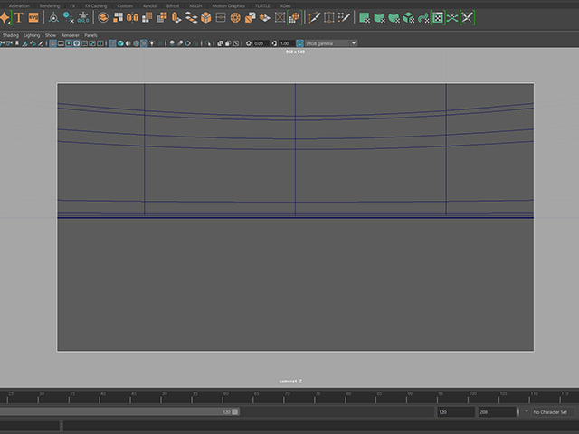Click the green automatic UV cube icon
The height and width of the screenshot is (434, 579).
tap(408, 17)
